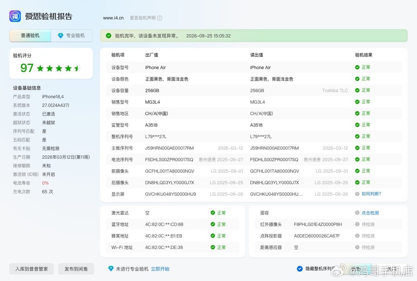Switch to the 普通验机 tab
The height and width of the screenshot is (281, 417).
30,36
